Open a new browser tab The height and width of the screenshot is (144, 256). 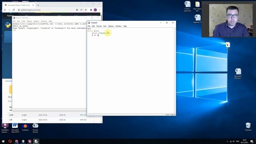(x=38, y=5)
